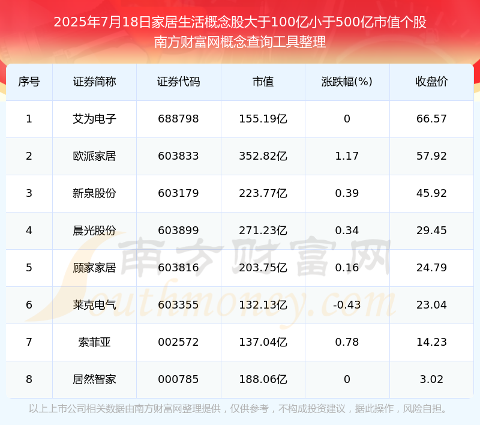Click zero change value in 艾为电子 row
Image resolution: width=480 pixels, height=425 pixels.
347,119
